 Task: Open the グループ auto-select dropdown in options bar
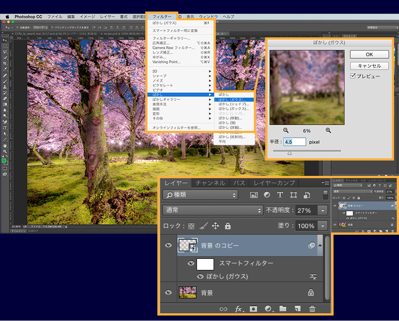point(40,27)
